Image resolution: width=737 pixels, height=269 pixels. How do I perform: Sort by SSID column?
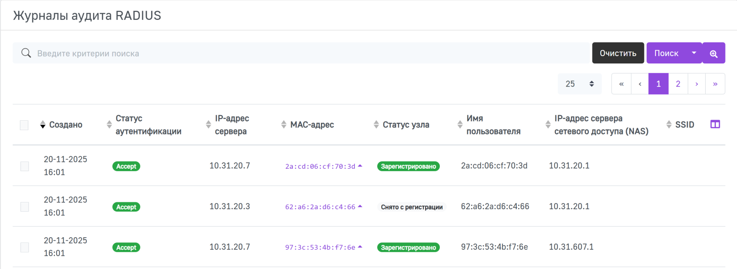[669, 125]
